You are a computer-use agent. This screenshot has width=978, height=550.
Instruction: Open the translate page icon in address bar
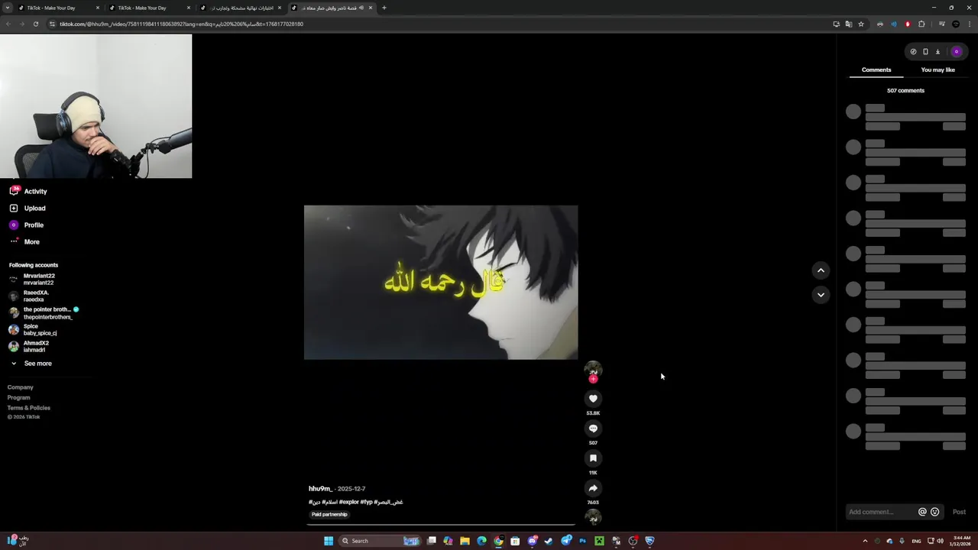click(x=848, y=24)
